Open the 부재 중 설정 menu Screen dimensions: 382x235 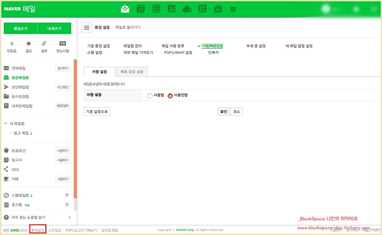click(x=256, y=46)
